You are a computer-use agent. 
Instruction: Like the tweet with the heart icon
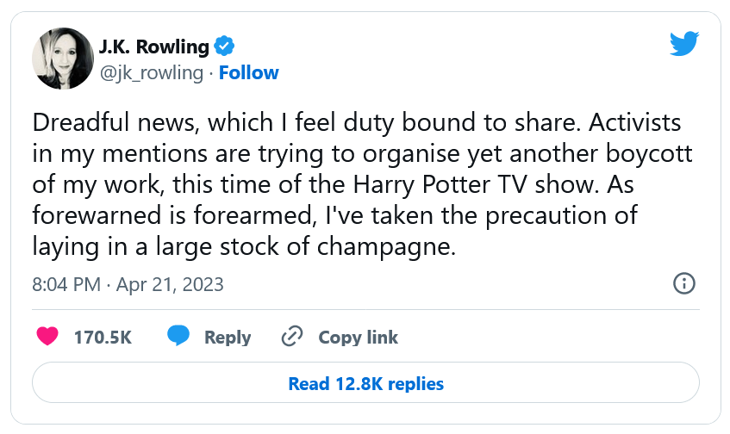pyautogui.click(x=47, y=337)
